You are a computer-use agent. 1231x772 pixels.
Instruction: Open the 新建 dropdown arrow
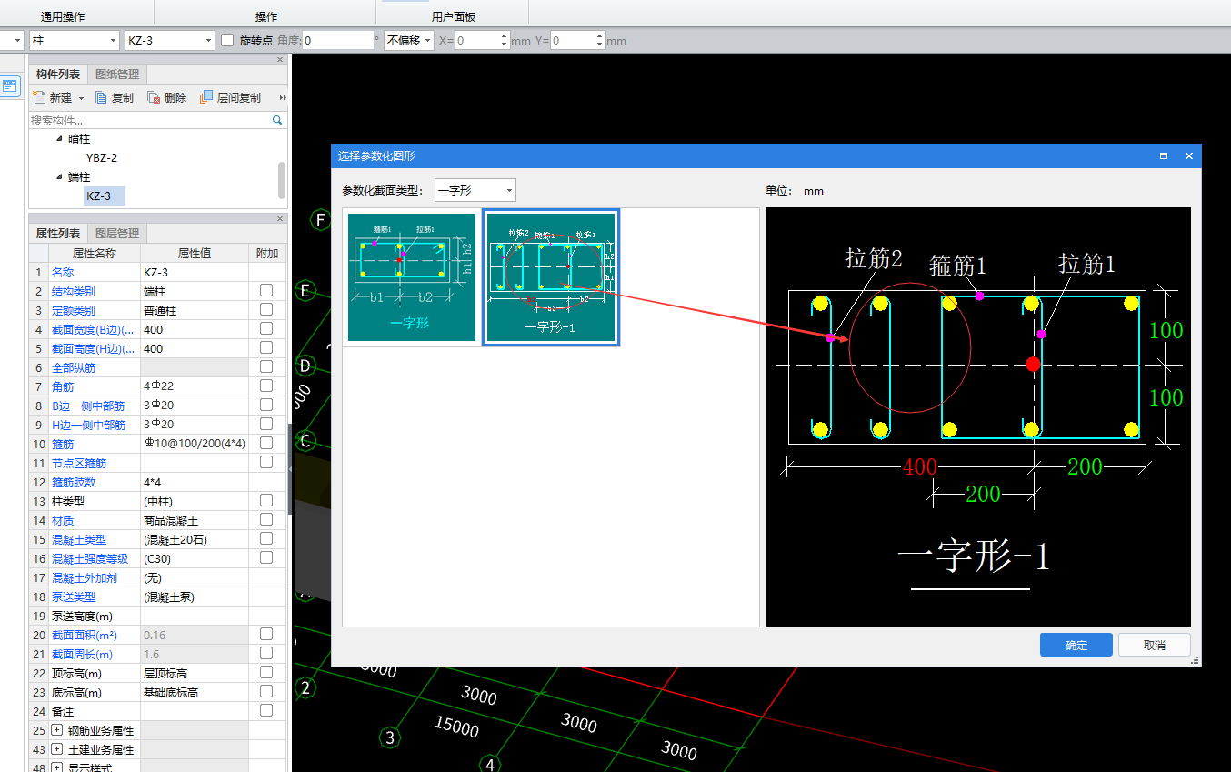click(x=81, y=98)
